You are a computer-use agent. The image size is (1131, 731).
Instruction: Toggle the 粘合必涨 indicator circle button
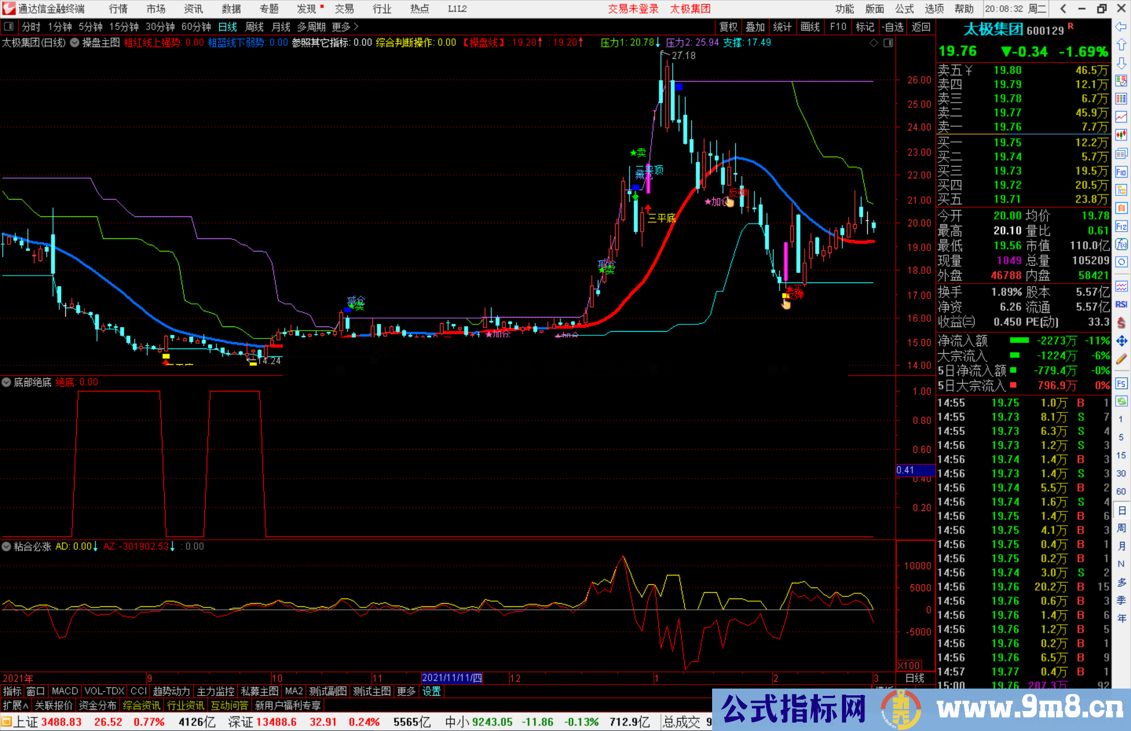(6, 547)
